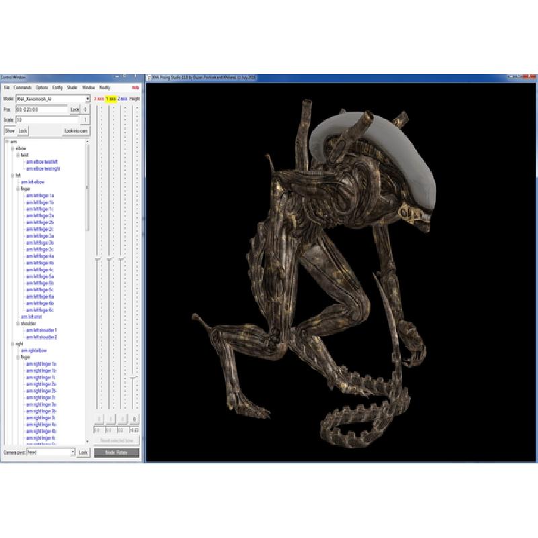
Task: Click the highlighted Y axis label
Action: pos(111,99)
